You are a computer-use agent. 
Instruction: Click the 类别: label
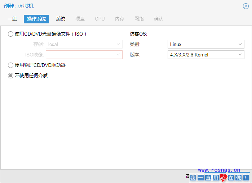click(135, 44)
